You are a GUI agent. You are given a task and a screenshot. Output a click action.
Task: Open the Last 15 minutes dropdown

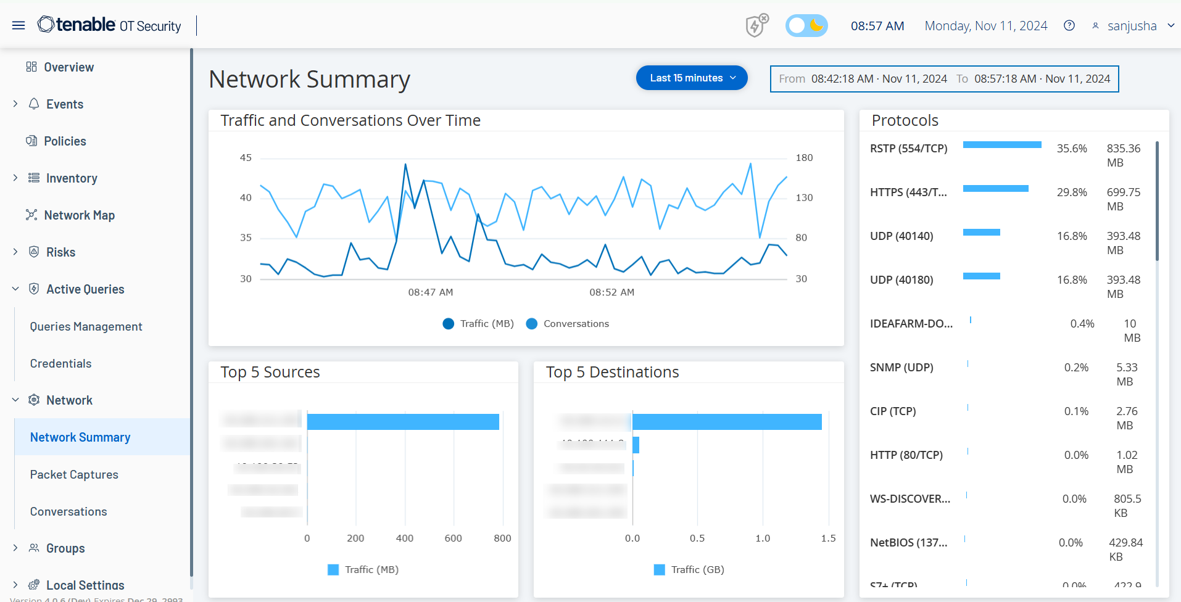click(692, 78)
